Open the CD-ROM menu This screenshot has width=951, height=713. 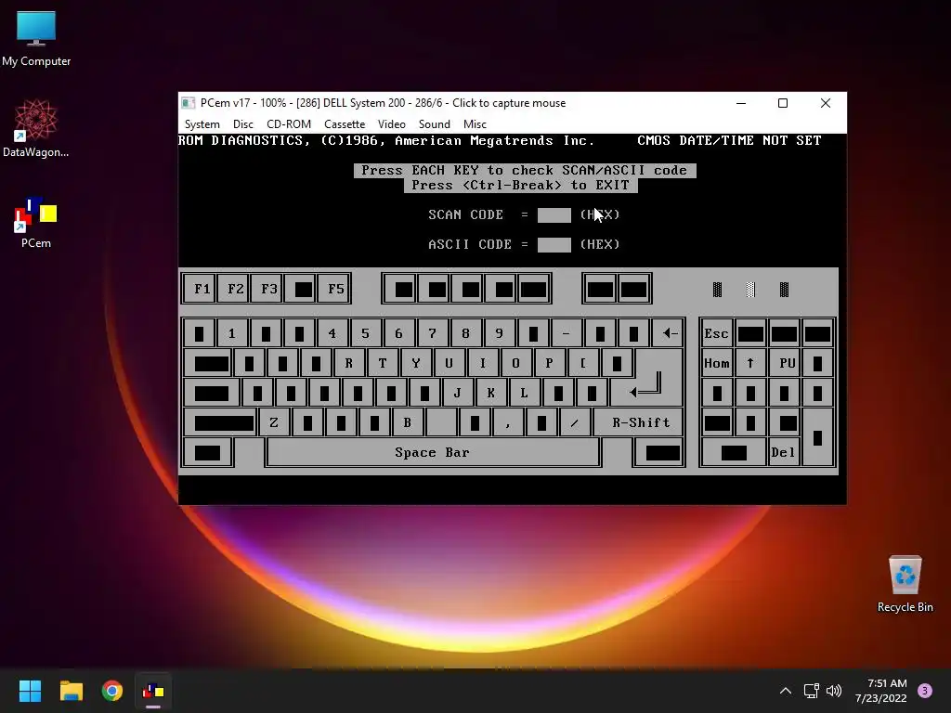(289, 124)
